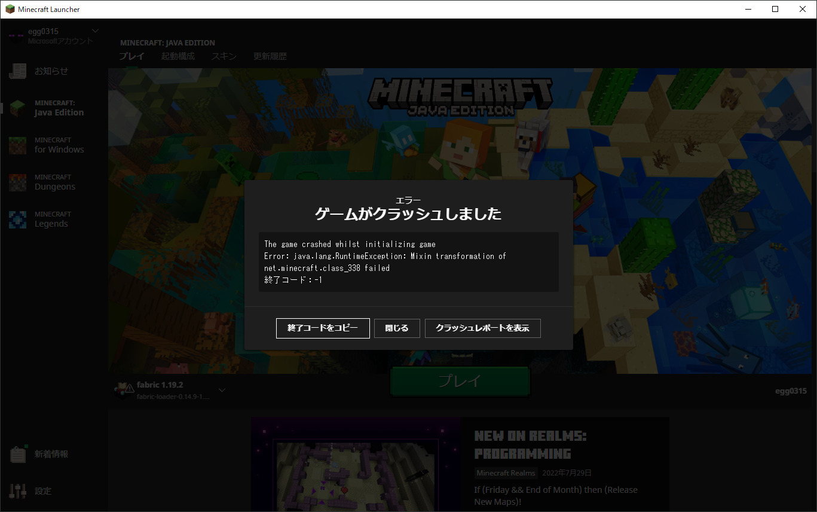The height and width of the screenshot is (512, 817).
Task: Open MINECRAFT Legends sidebar icon
Action: tap(17, 219)
